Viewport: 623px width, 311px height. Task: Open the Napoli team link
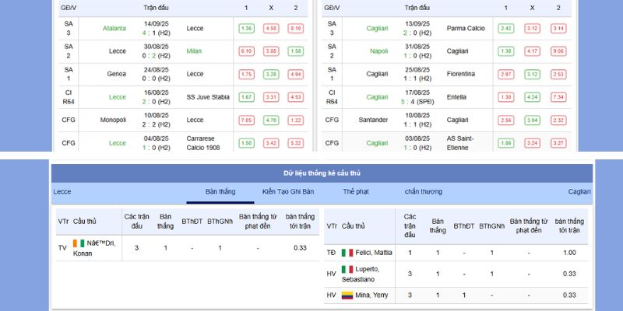tap(379, 51)
